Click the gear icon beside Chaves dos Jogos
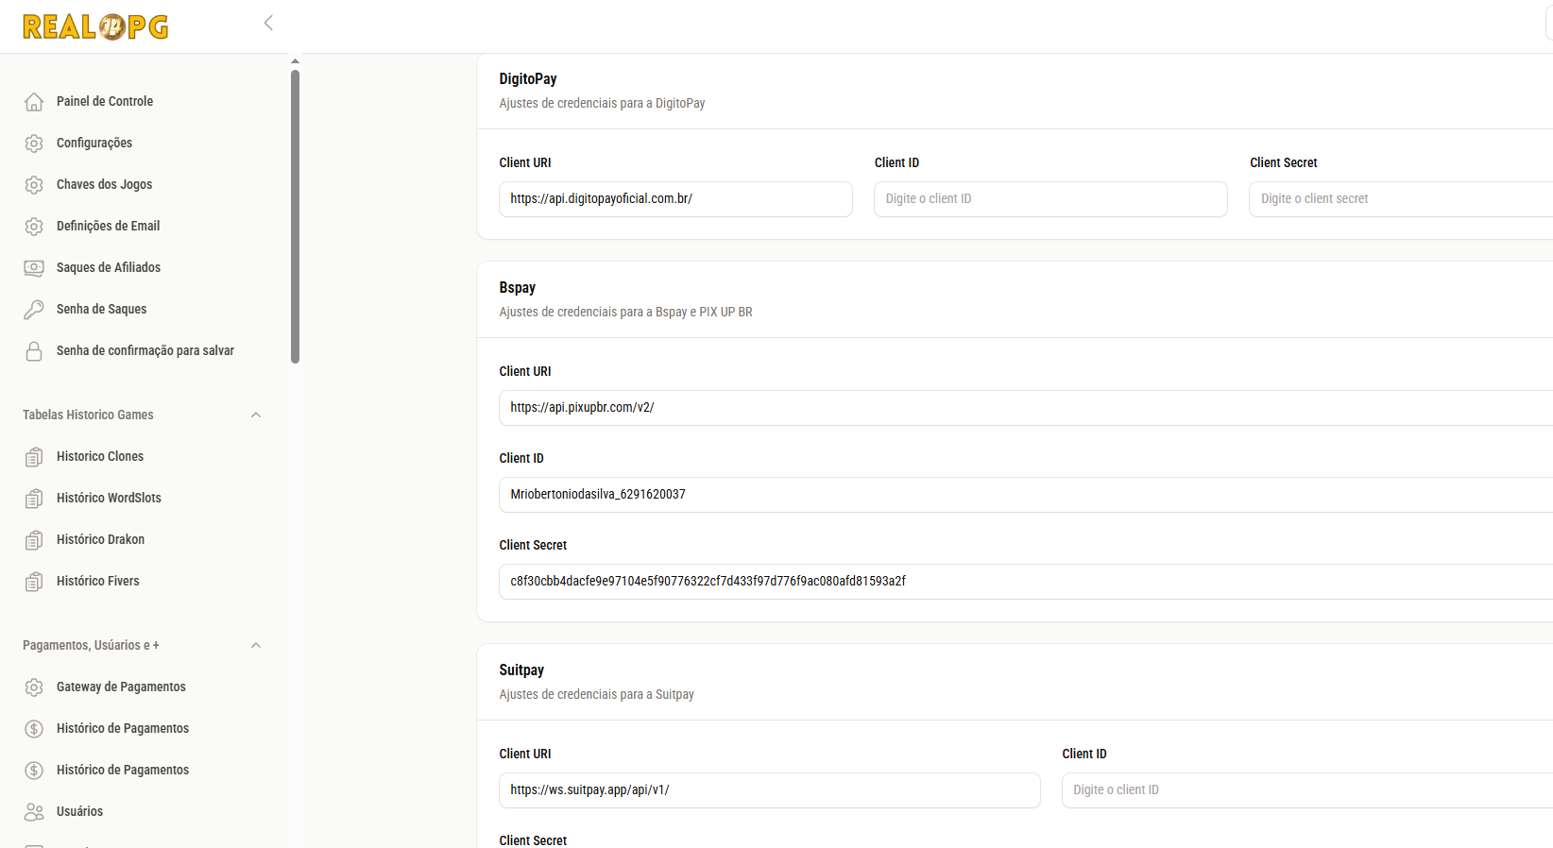1553x848 pixels. [x=34, y=185]
